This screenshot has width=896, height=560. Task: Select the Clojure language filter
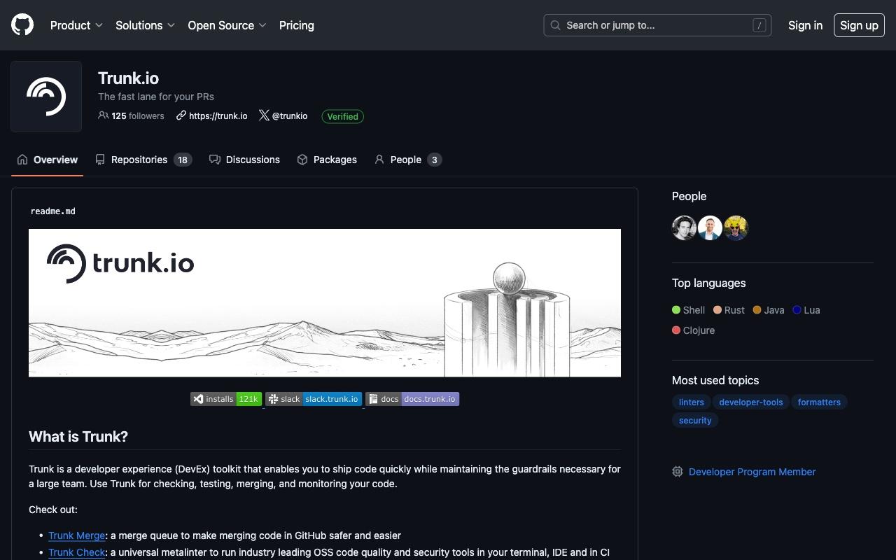693,330
